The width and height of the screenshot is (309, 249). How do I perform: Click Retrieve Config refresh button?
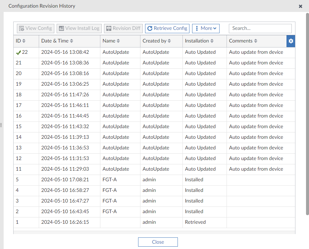(x=167, y=28)
